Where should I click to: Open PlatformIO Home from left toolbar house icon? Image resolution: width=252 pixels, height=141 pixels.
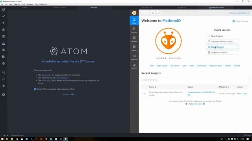point(4,9)
